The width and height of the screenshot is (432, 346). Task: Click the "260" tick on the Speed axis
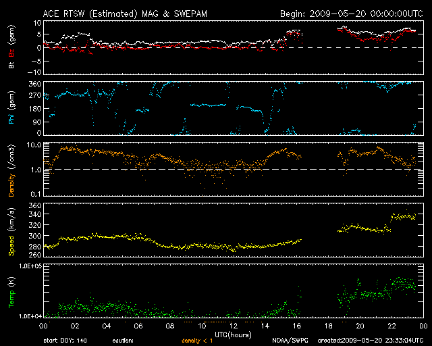(35, 255)
